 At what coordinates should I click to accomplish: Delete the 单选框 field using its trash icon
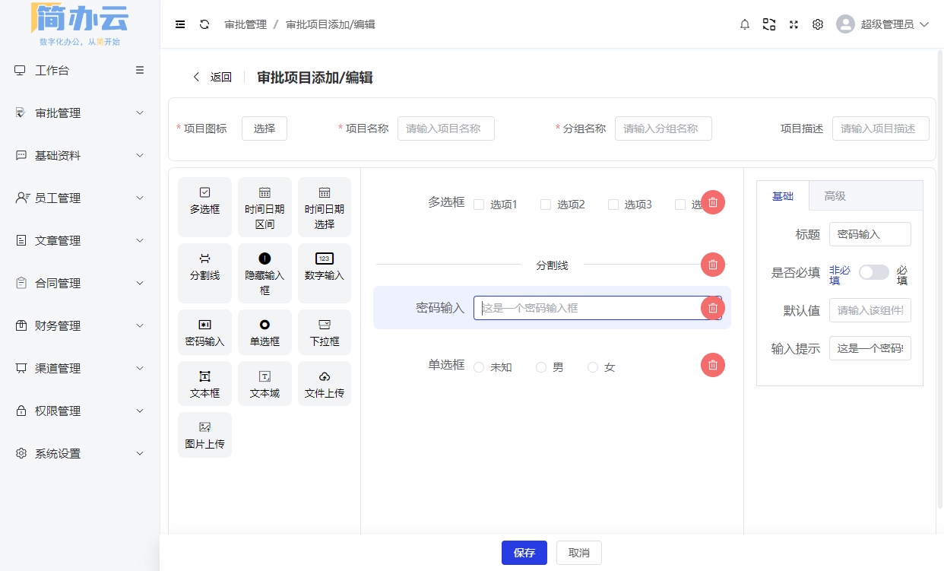coord(712,365)
